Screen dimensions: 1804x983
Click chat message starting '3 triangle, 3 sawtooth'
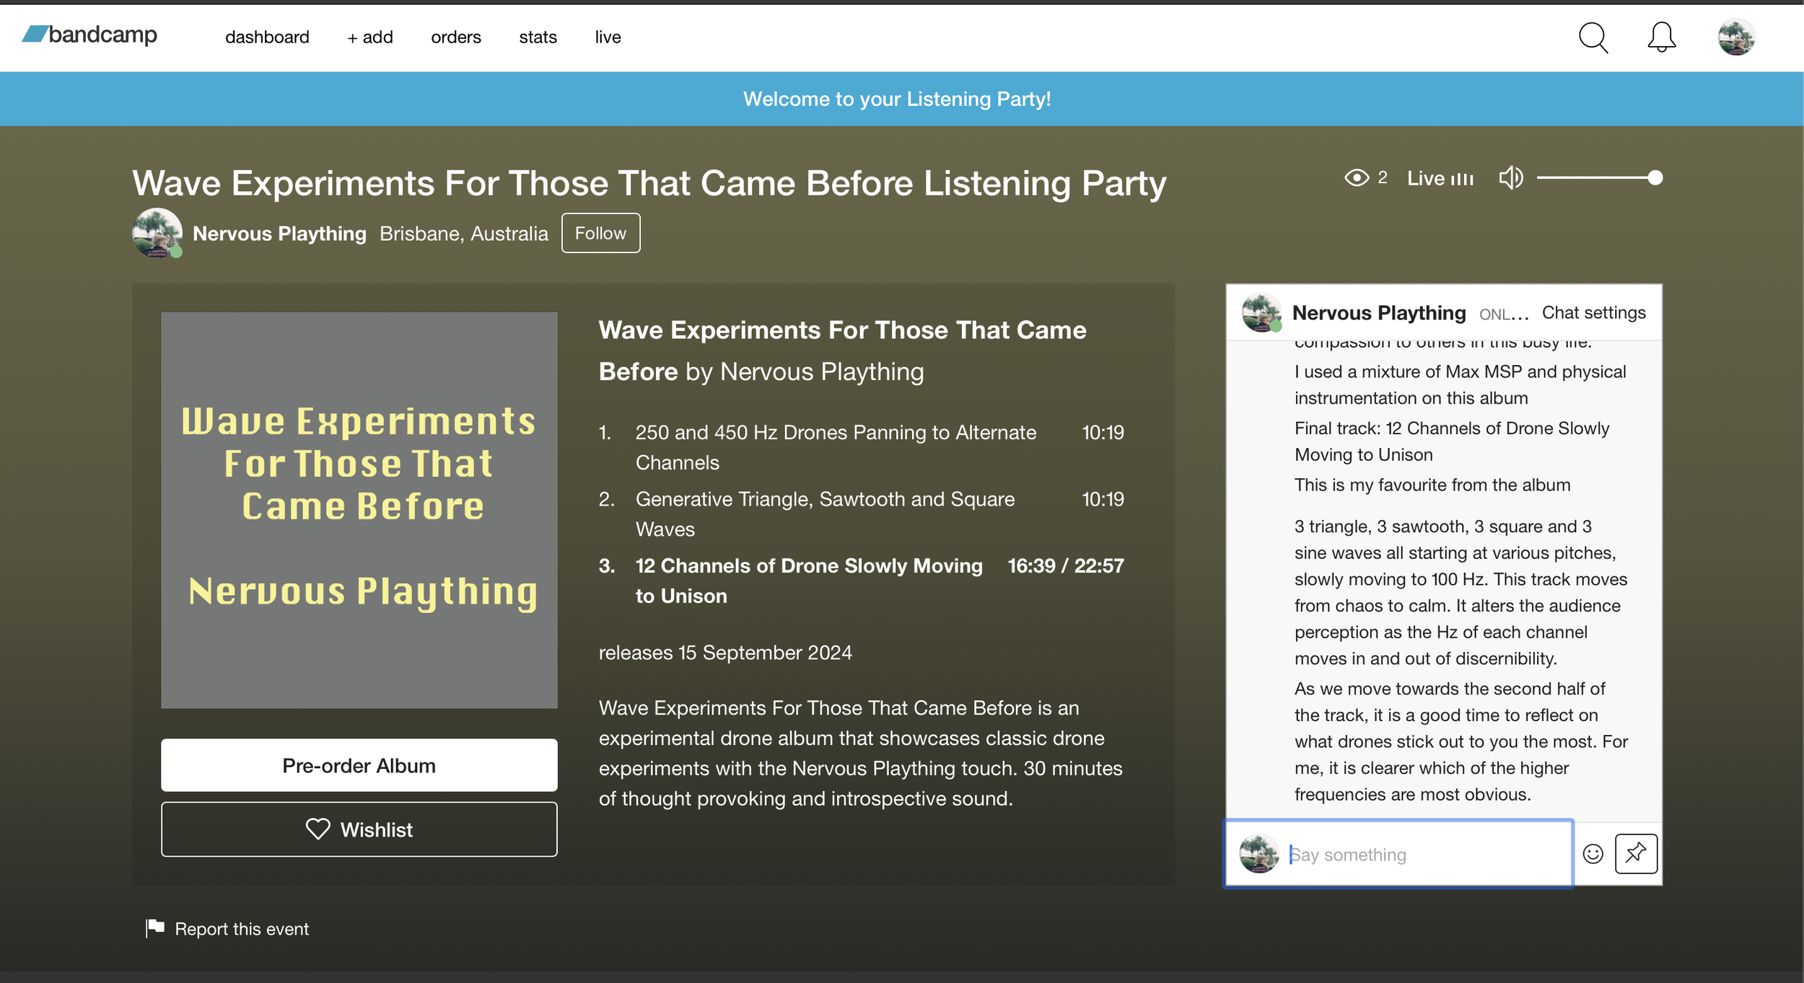(1461, 592)
